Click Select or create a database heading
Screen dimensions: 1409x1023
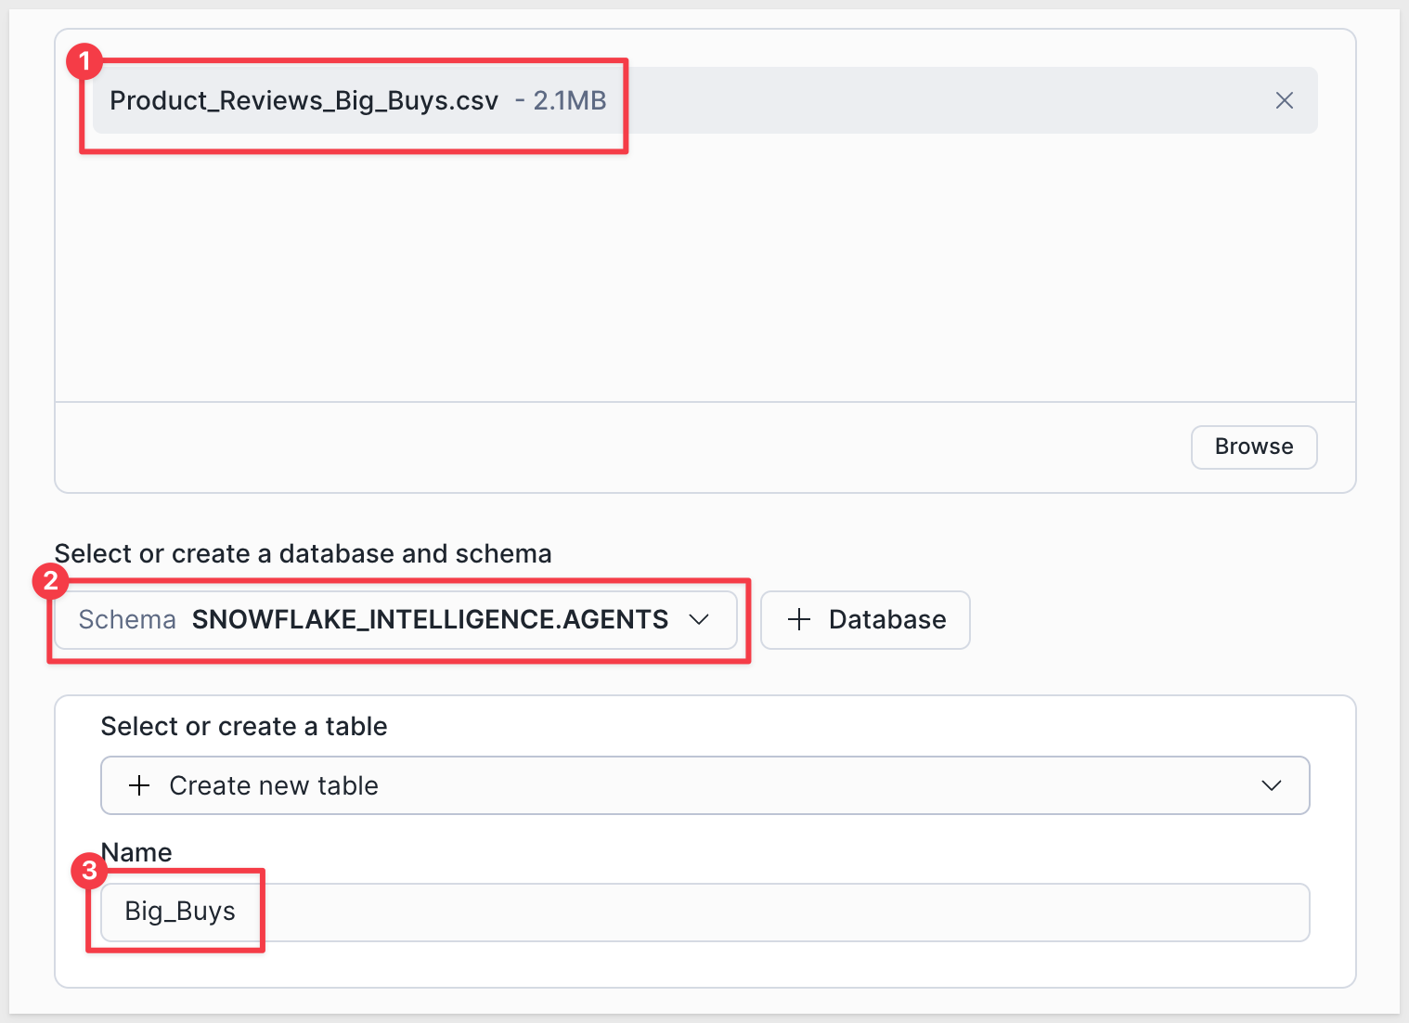tap(303, 553)
